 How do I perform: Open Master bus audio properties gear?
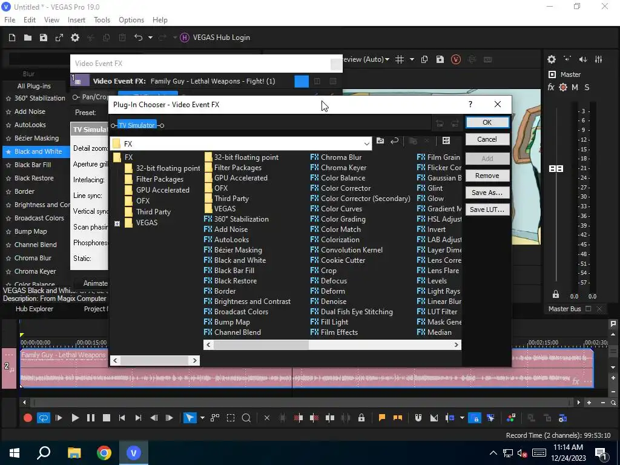(x=552, y=59)
